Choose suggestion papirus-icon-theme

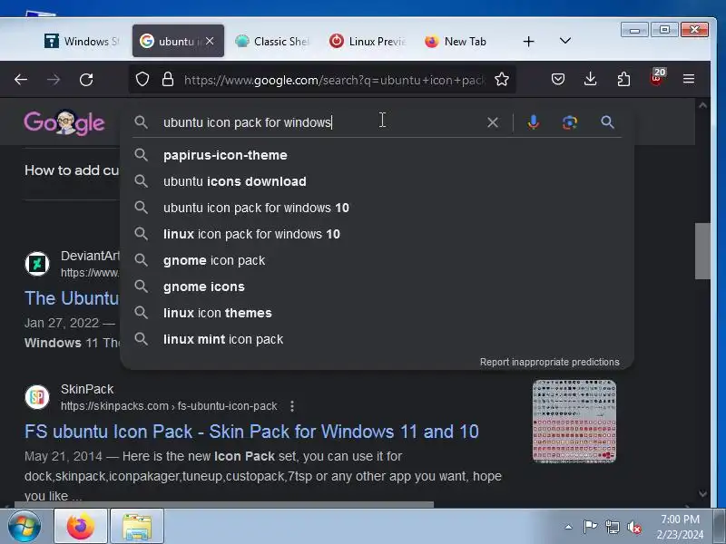[377, 155]
